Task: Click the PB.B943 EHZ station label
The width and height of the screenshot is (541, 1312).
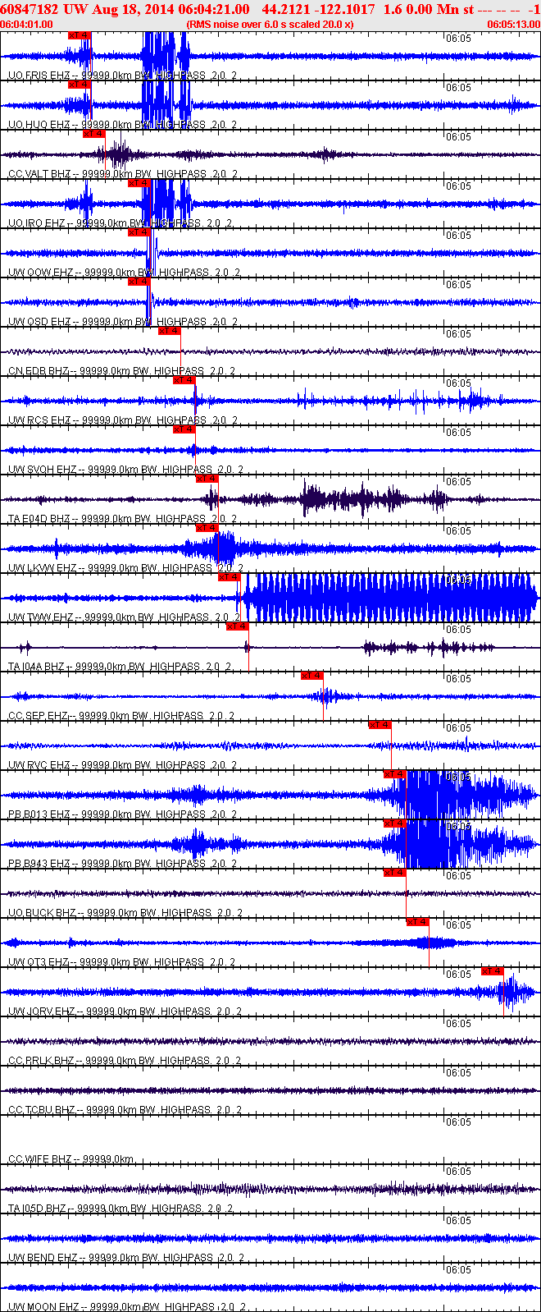Action: pos(39,864)
